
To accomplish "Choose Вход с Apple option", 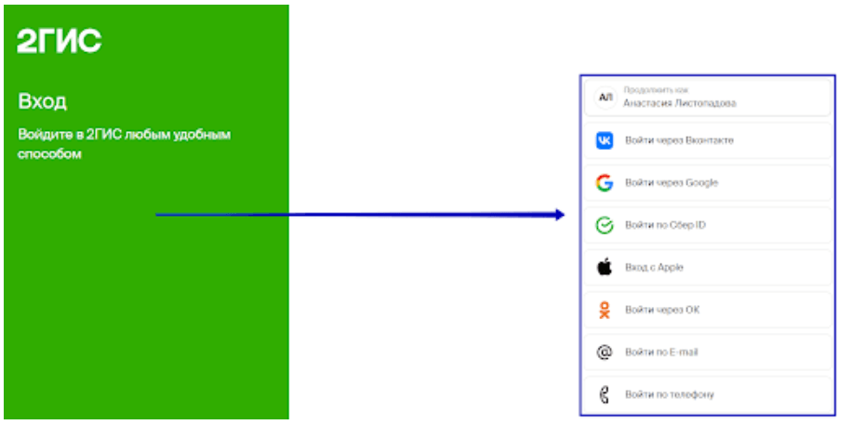I will 708,268.
